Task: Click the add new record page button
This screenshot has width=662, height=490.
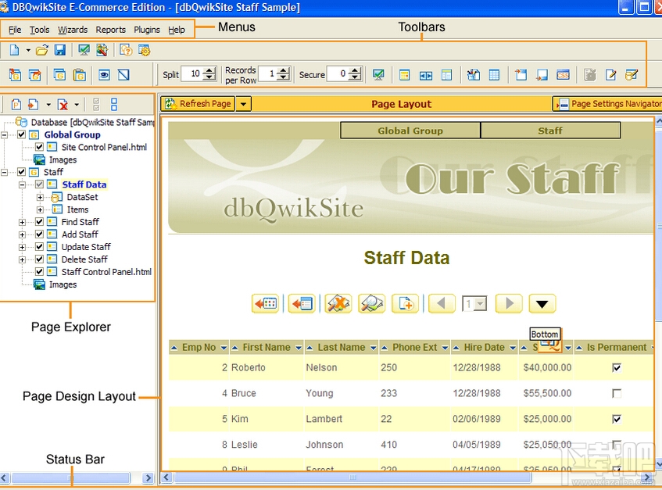Action: point(406,303)
